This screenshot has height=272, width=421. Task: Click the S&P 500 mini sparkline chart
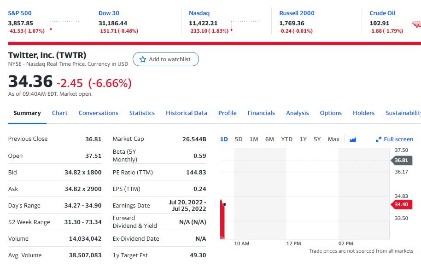coord(64,25)
